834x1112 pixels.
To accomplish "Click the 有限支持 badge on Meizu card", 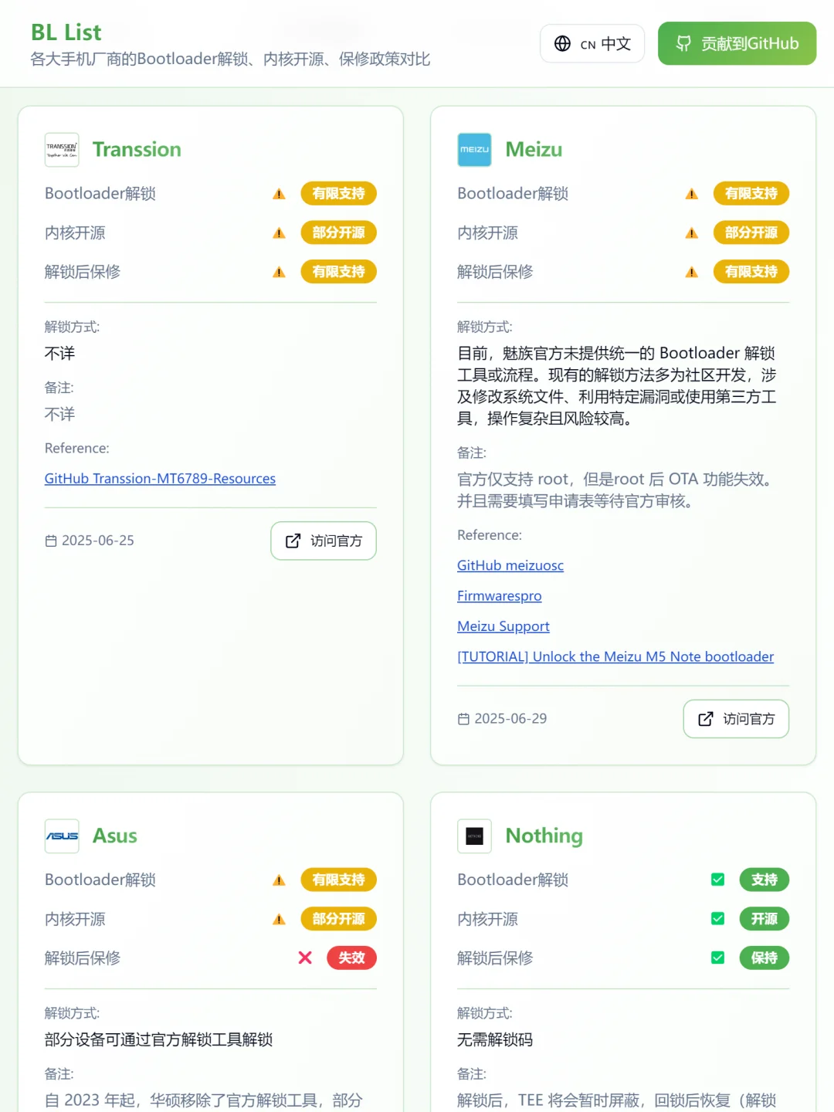I will 751,194.
